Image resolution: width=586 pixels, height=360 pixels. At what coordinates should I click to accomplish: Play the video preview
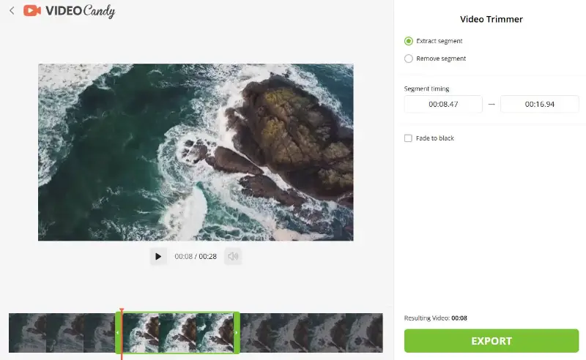point(158,256)
